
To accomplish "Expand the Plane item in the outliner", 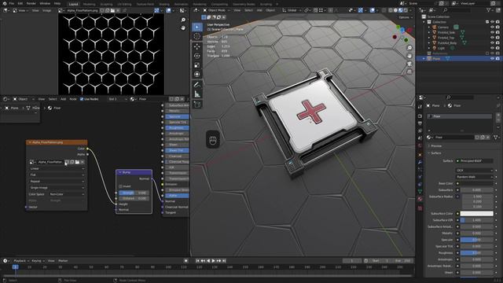I will point(424,59).
